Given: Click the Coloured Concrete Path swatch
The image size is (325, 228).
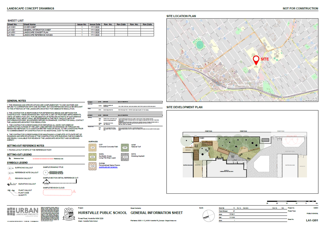Looking at the screenshot, I should tap(93, 148).
